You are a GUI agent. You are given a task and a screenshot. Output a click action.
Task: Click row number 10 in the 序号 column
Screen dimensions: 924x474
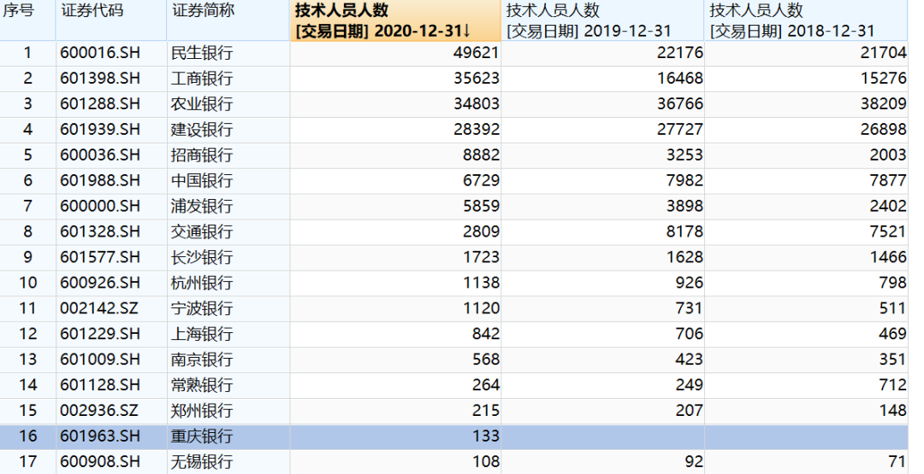point(27,283)
